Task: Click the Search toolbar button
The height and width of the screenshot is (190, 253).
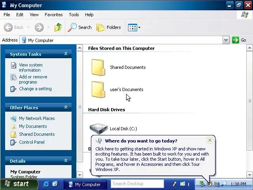Action: [x=79, y=27]
